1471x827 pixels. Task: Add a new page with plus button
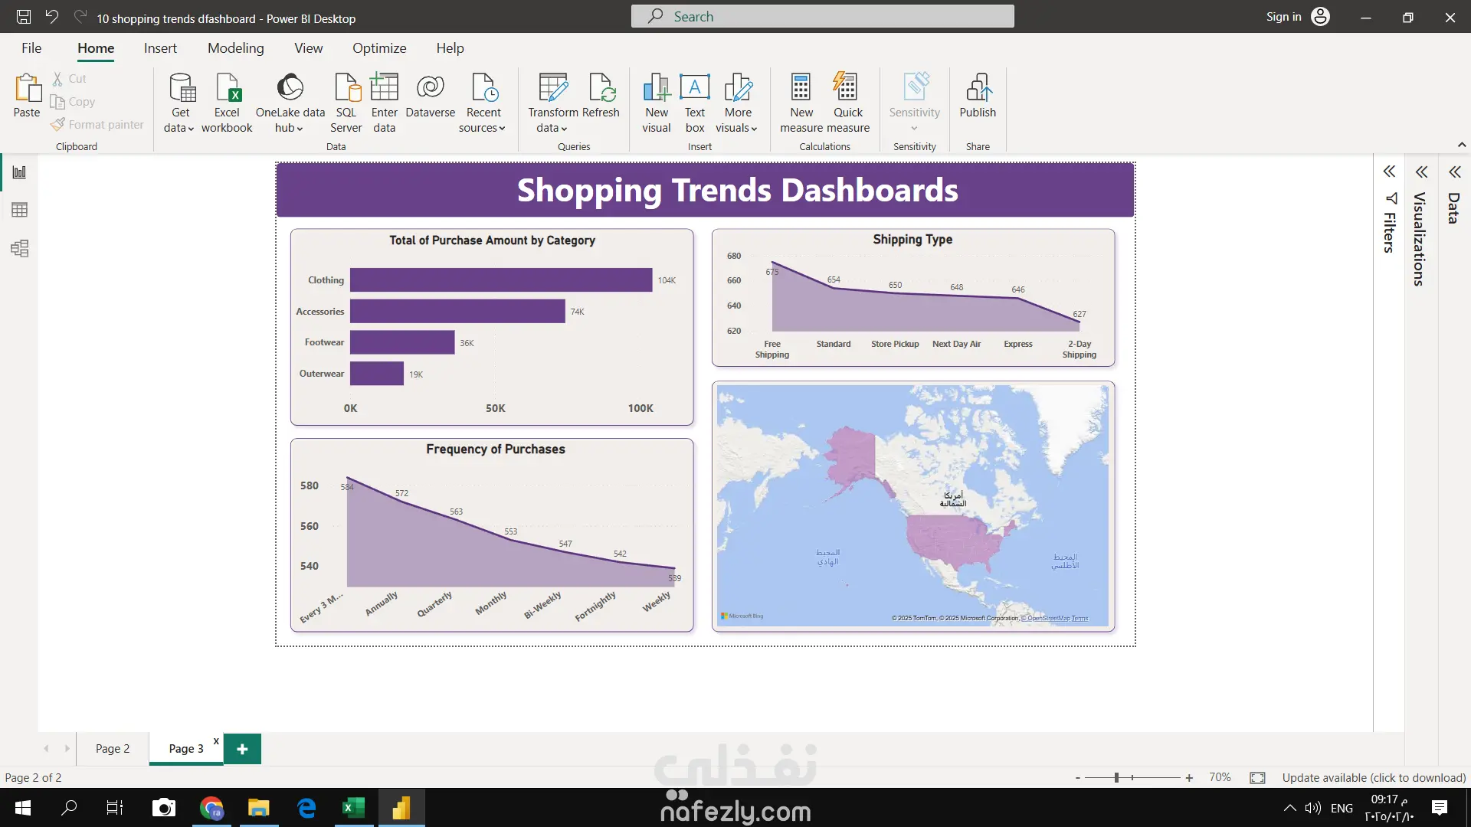(x=242, y=748)
